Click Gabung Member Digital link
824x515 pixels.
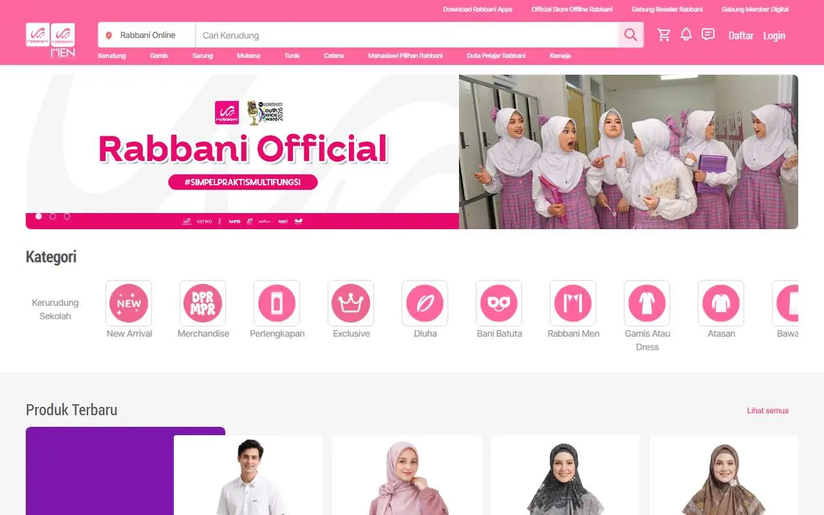click(x=755, y=9)
